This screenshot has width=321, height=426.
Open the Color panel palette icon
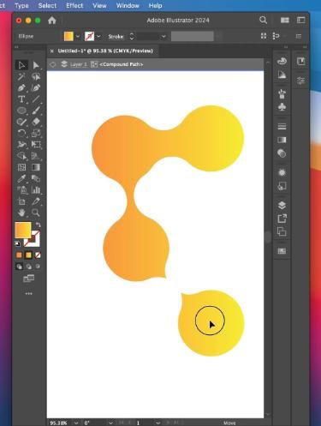click(282, 61)
